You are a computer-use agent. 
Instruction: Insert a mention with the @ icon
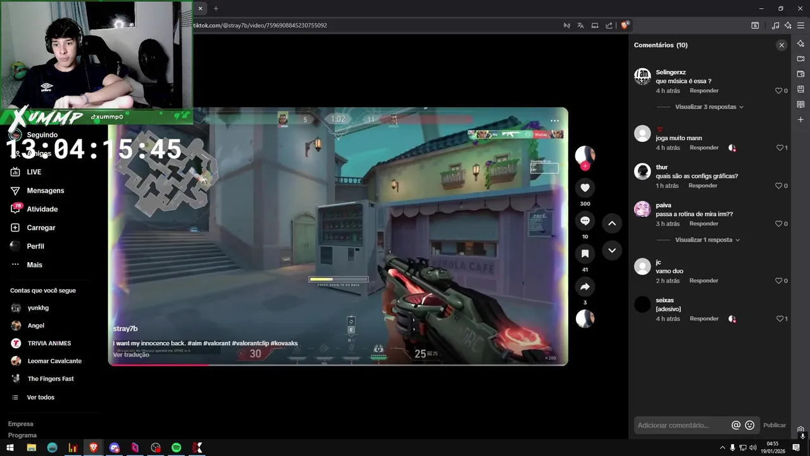tap(736, 425)
